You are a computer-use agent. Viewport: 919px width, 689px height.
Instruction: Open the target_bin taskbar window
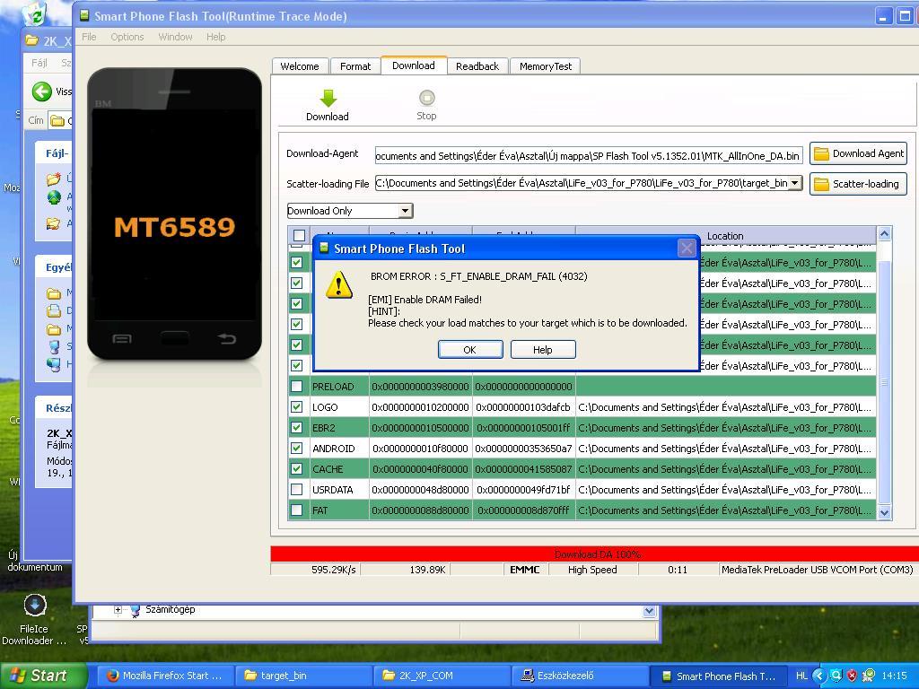point(303,676)
